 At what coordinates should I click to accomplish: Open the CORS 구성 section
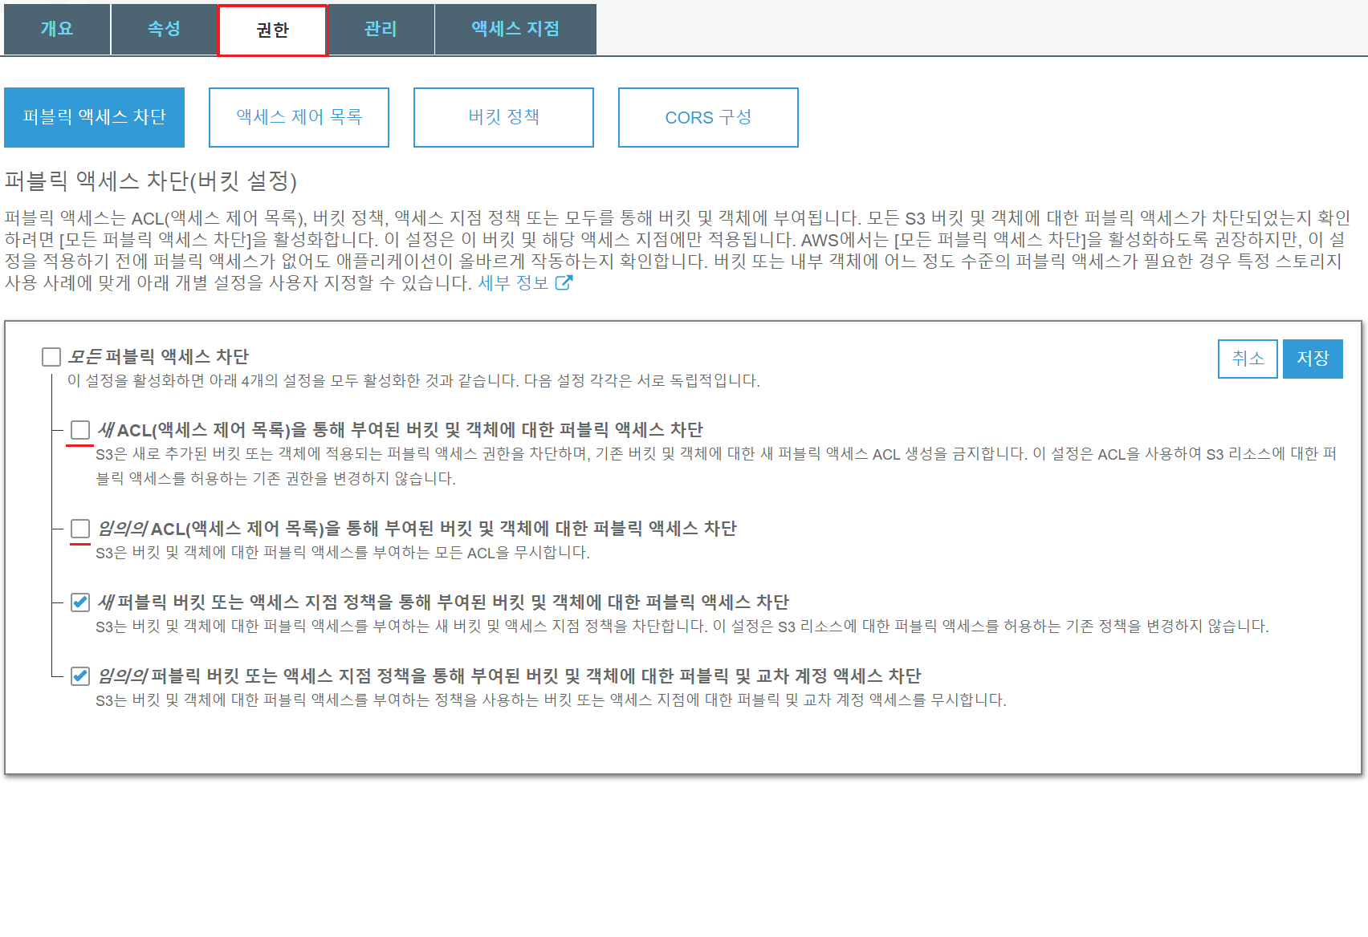(708, 117)
